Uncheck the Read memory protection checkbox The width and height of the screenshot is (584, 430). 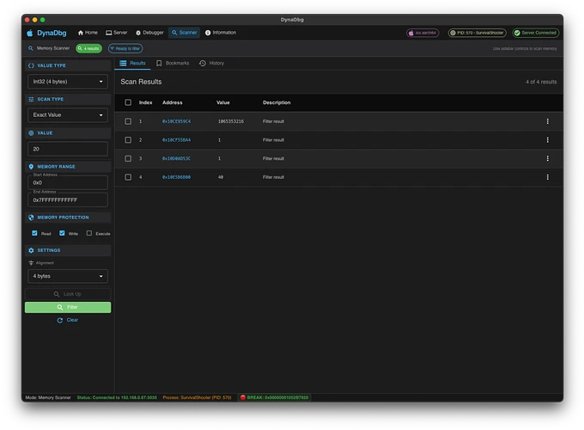(35, 233)
